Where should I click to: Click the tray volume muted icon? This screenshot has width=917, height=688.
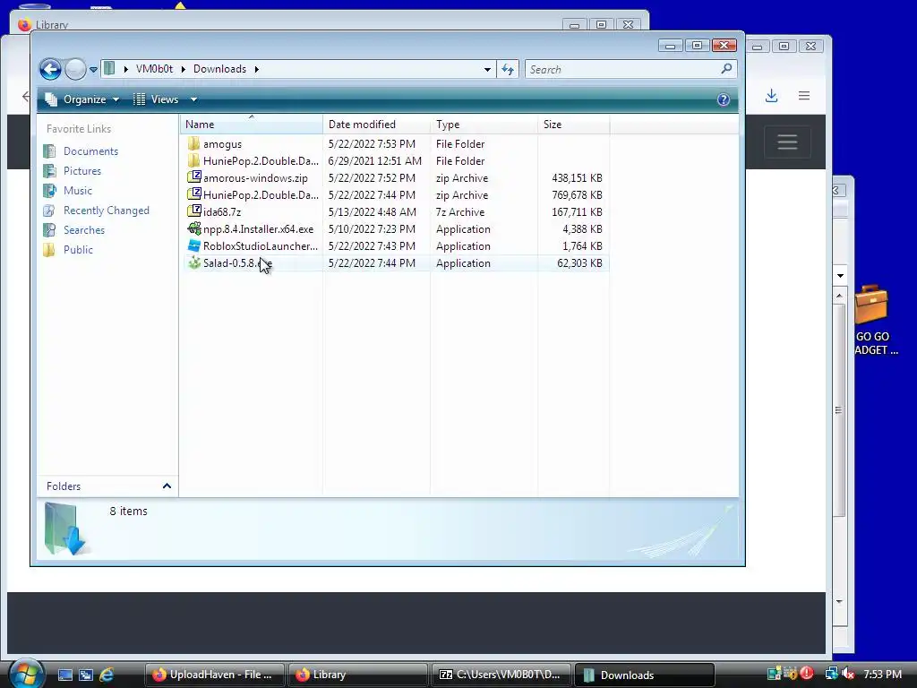point(848,674)
